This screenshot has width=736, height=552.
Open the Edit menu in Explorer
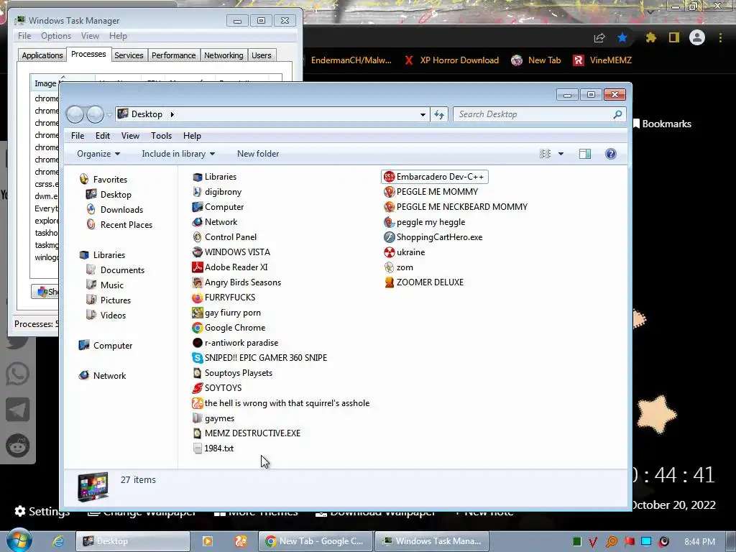tap(102, 136)
